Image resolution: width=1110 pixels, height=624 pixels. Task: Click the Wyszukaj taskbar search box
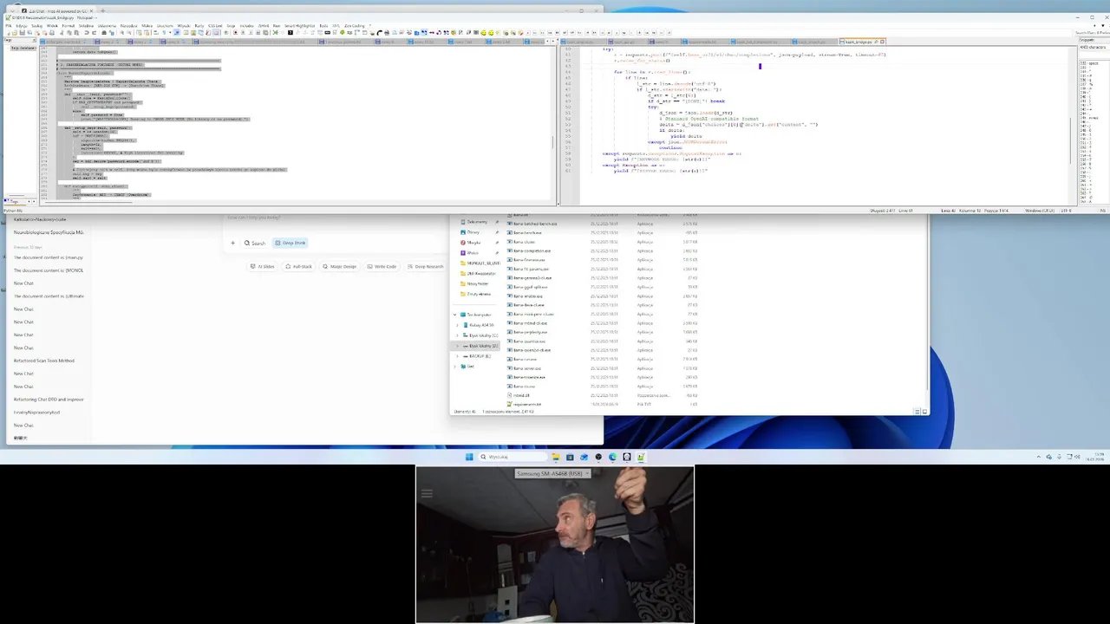pos(513,457)
